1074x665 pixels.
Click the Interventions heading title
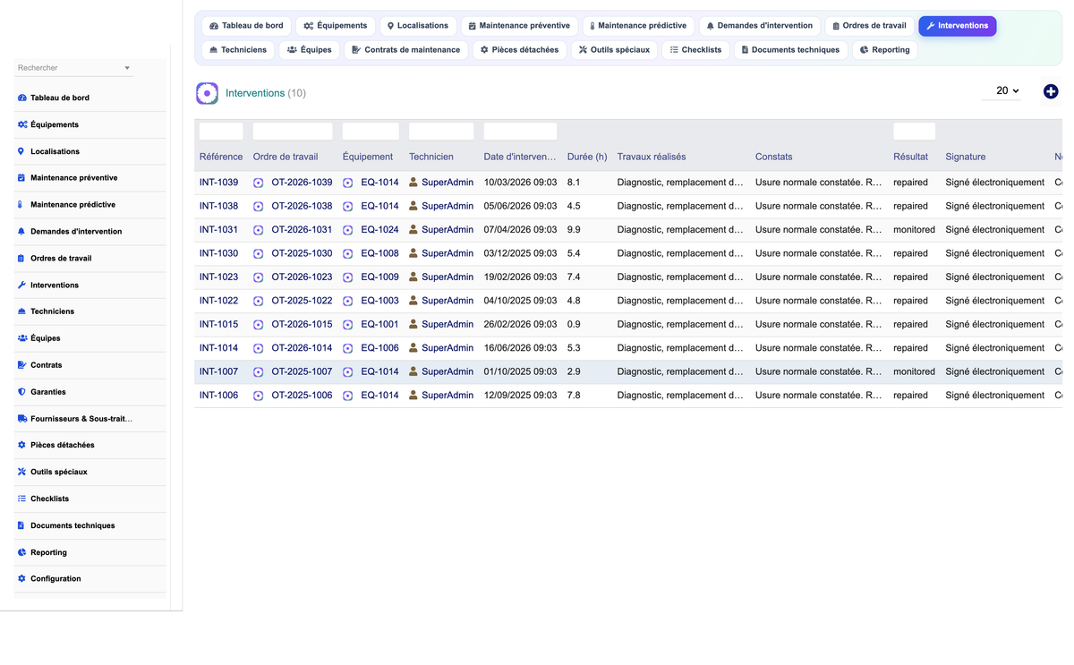(255, 93)
